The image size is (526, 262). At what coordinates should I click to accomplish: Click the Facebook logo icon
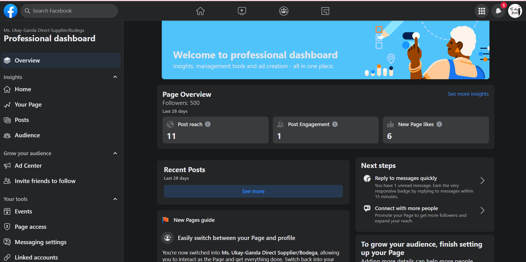(x=11, y=11)
